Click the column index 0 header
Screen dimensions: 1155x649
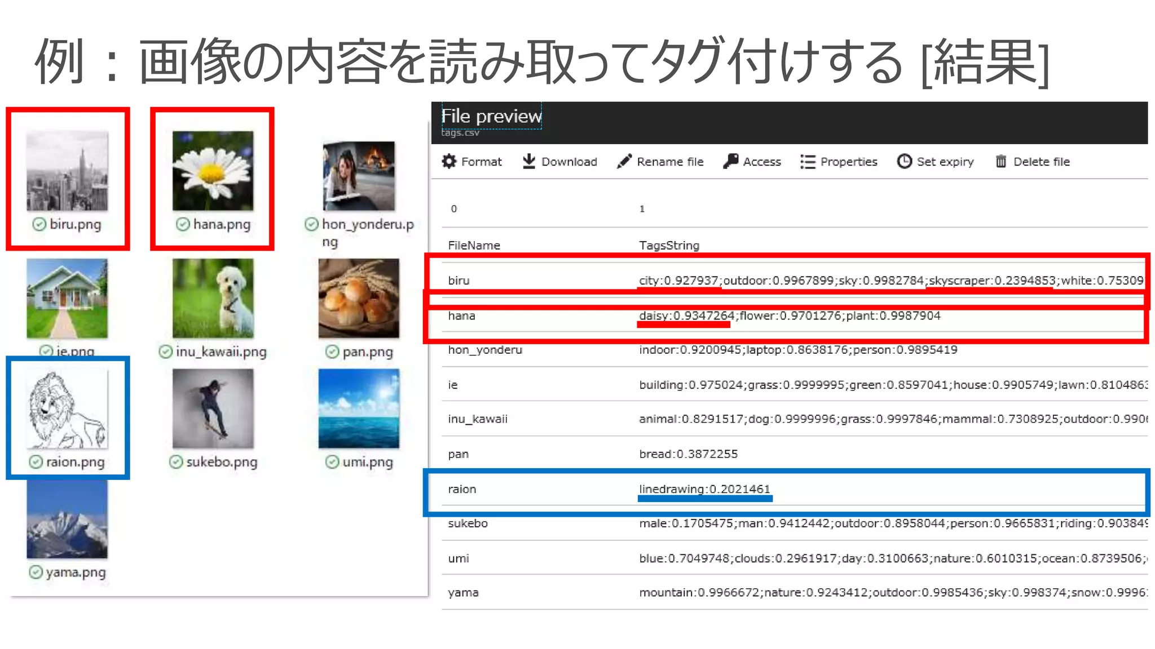(x=453, y=209)
